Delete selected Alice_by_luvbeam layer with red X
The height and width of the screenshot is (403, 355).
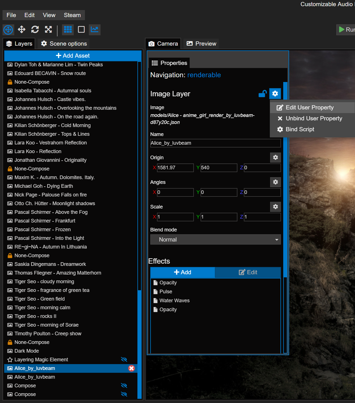pos(131,368)
